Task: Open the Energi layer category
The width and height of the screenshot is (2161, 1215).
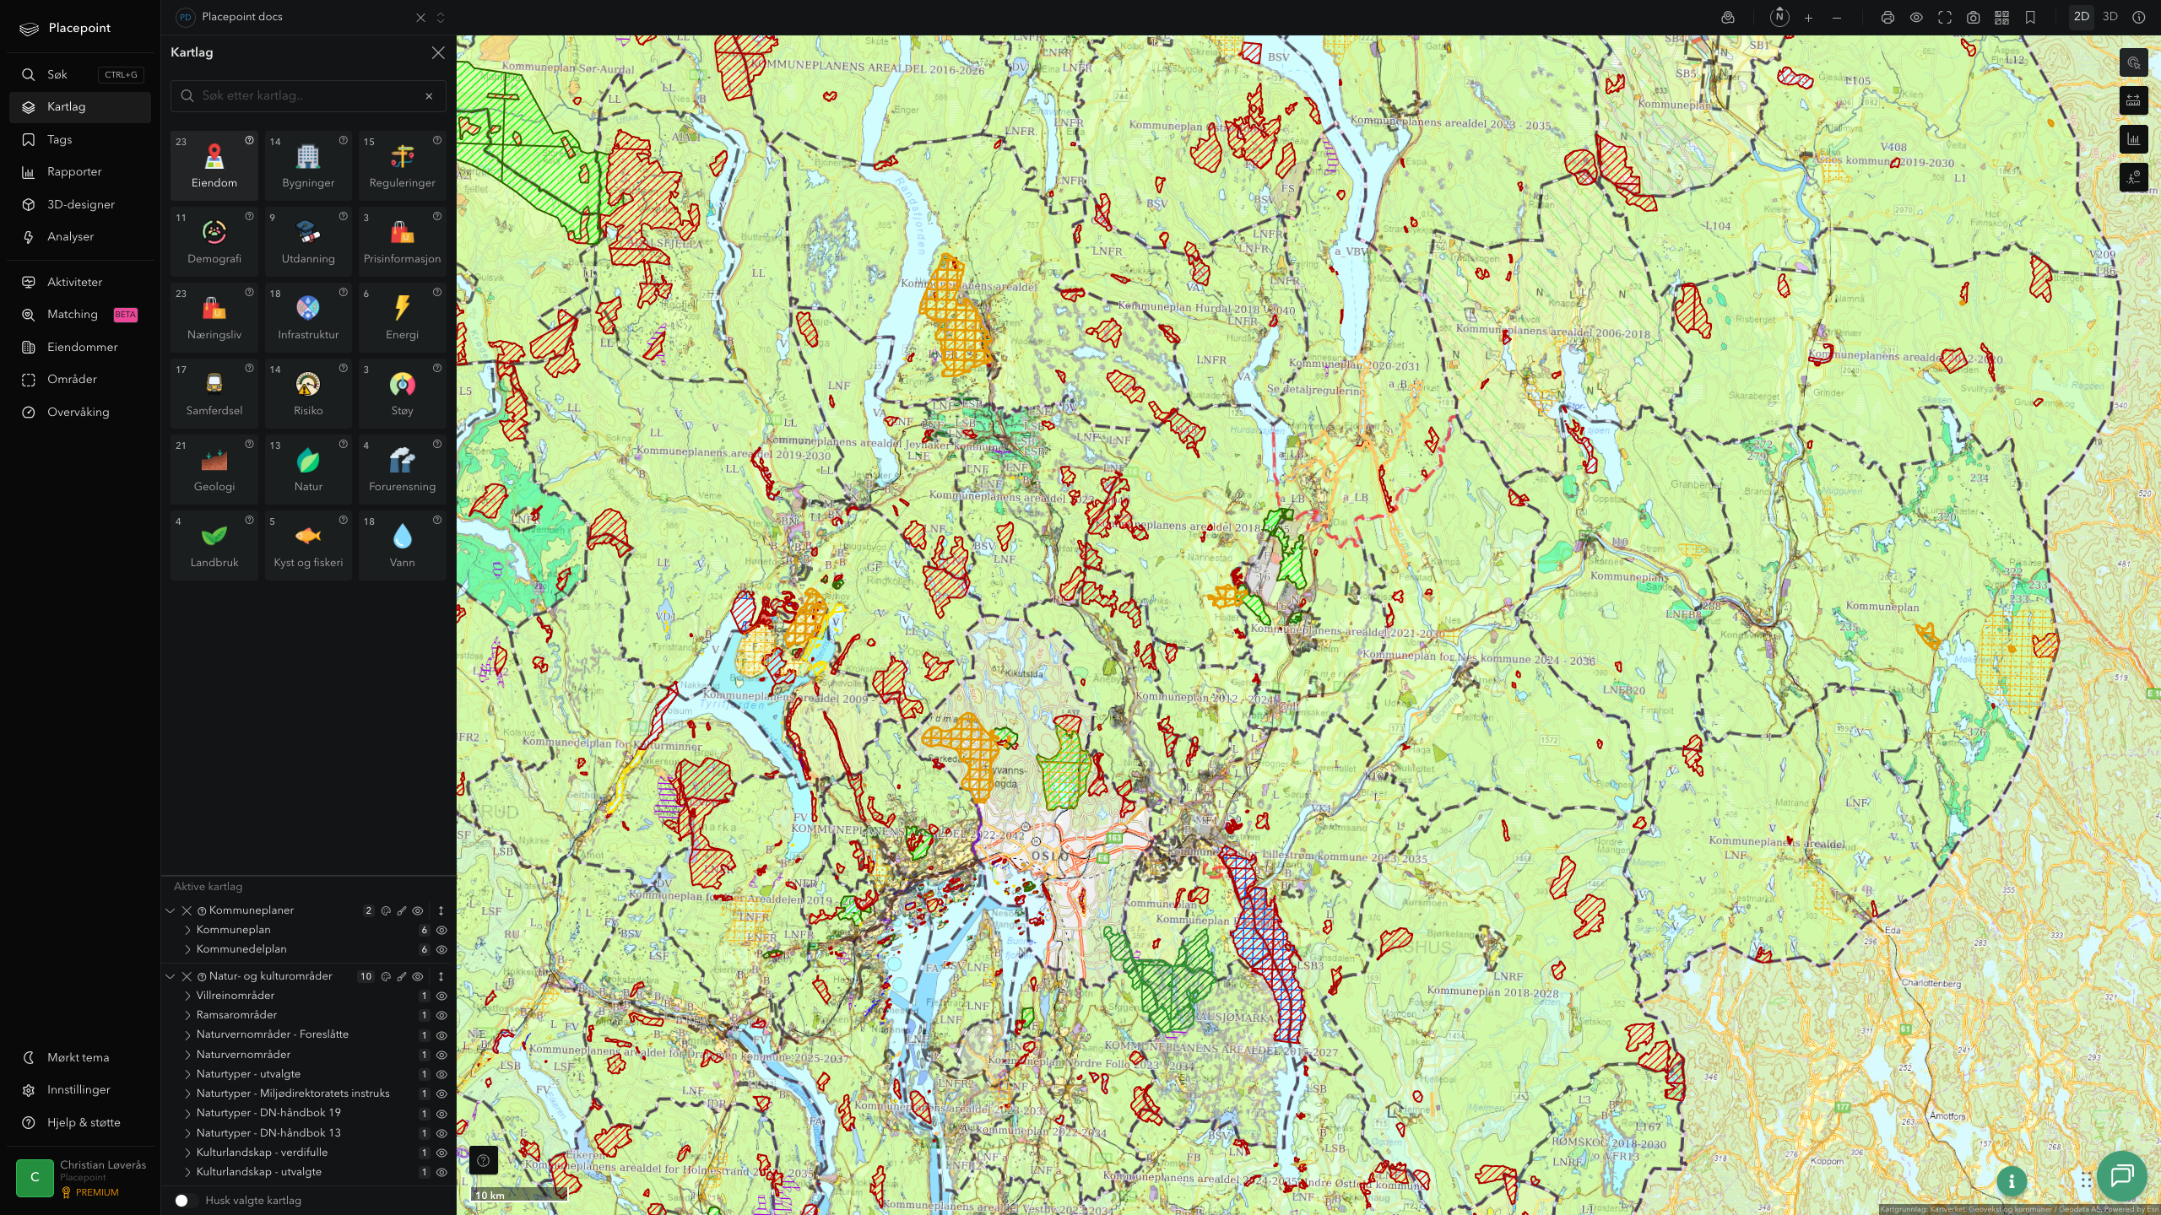Action: tap(402, 316)
